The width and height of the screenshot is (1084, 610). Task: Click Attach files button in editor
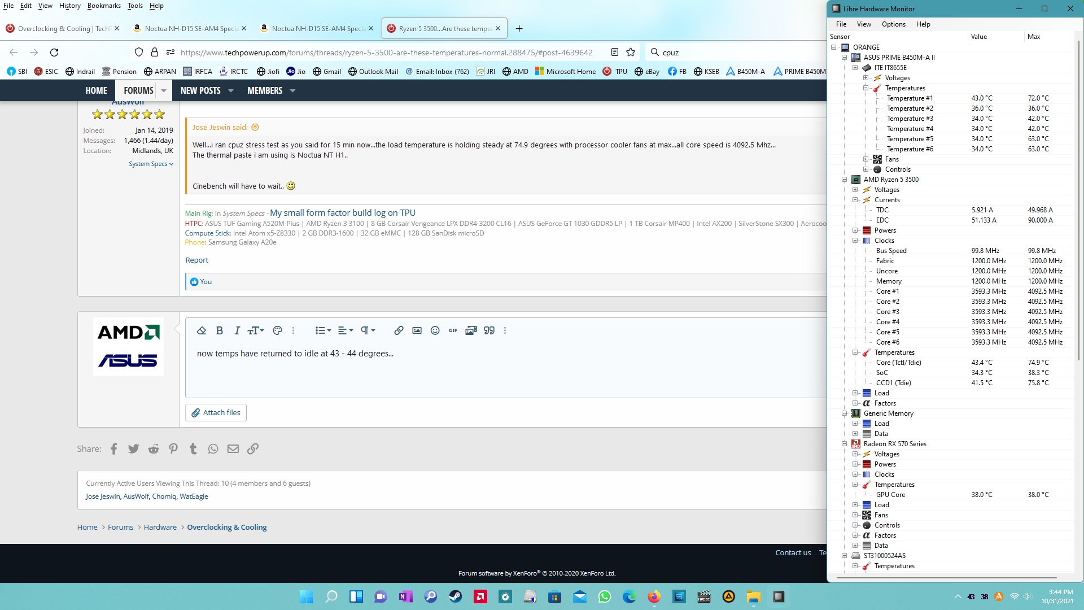tap(216, 413)
